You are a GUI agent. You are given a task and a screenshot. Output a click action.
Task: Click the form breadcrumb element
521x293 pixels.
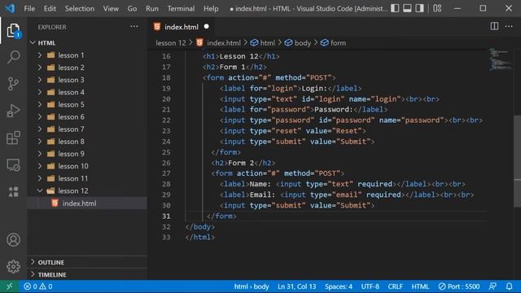click(x=338, y=43)
